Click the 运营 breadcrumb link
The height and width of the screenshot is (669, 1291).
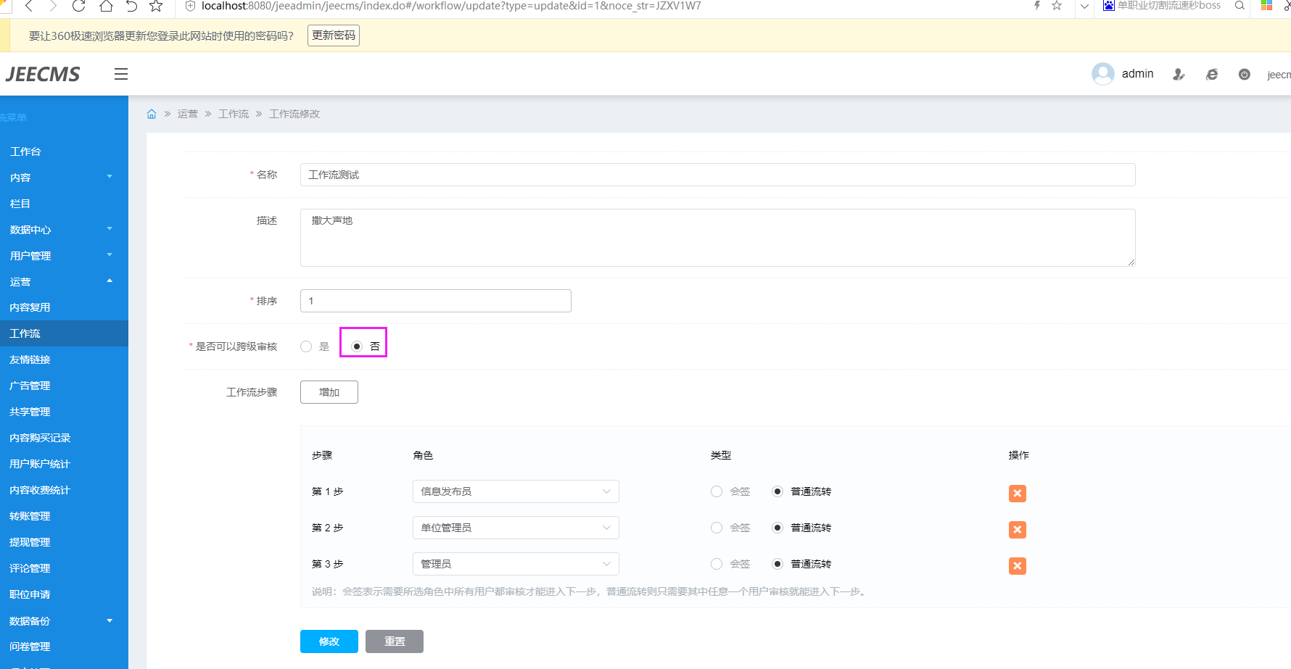click(x=188, y=114)
